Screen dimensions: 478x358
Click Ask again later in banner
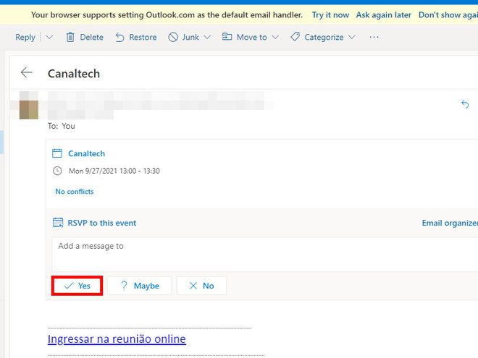pyautogui.click(x=384, y=15)
